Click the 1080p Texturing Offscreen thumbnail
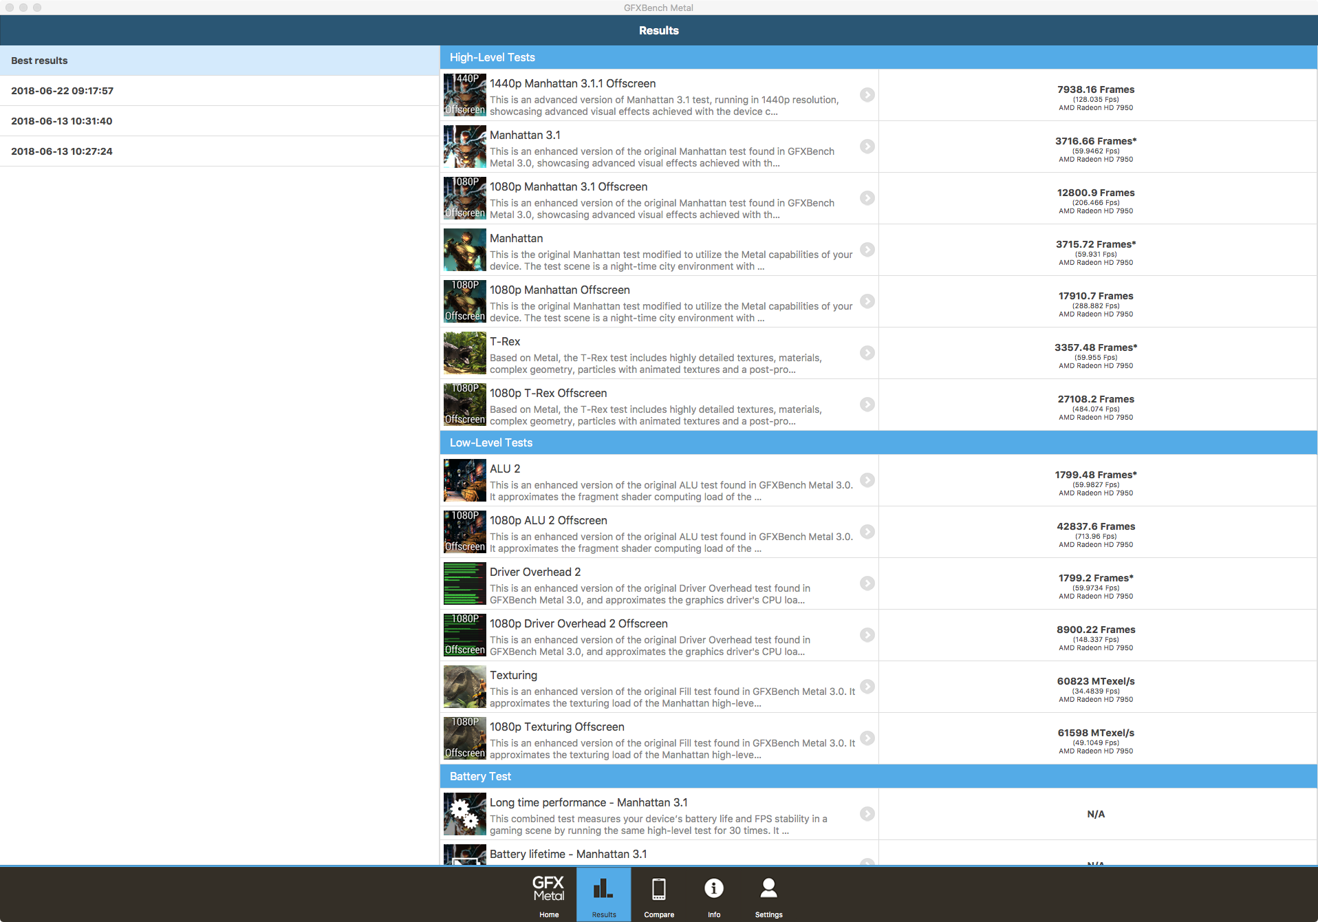This screenshot has width=1318, height=922. point(465,738)
